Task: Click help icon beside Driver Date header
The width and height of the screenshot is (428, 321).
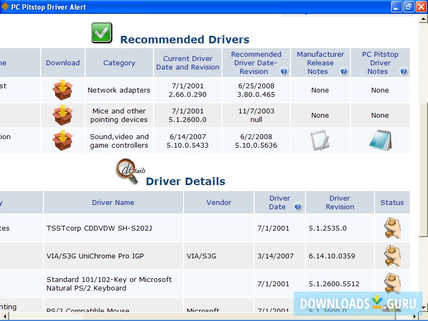Action: click(297, 207)
